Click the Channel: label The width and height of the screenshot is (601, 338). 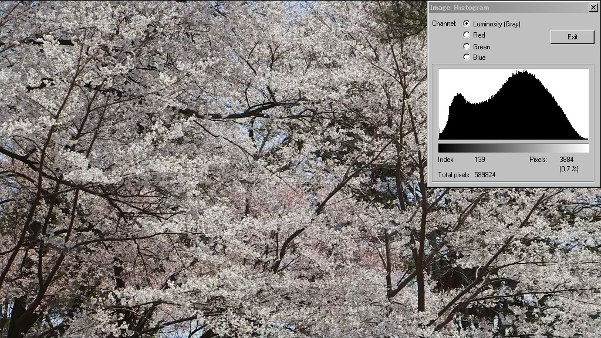pyautogui.click(x=444, y=23)
